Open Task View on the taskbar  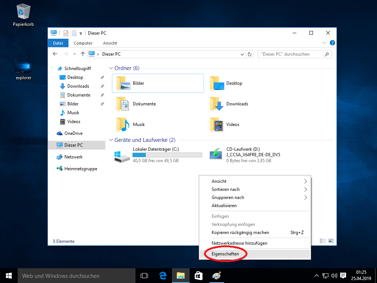tap(144, 276)
